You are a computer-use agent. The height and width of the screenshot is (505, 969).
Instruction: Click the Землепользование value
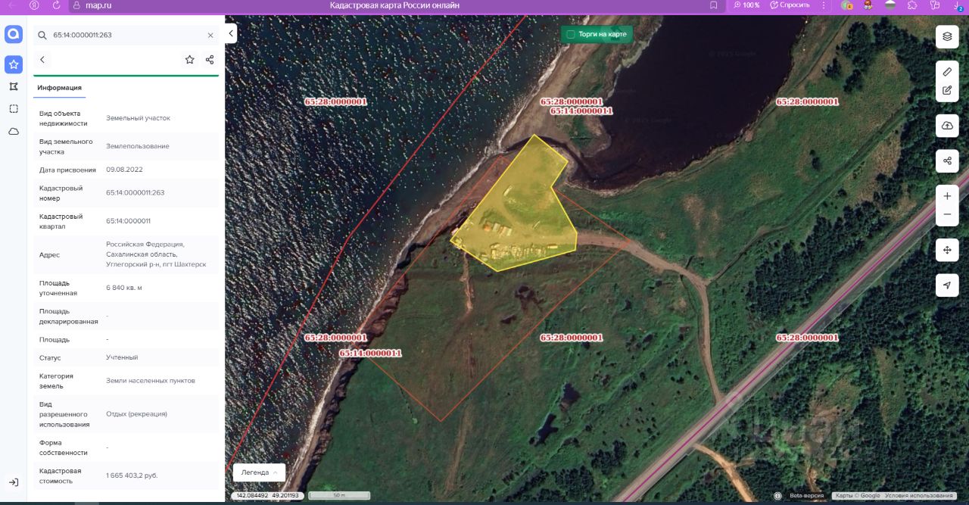[138, 146]
